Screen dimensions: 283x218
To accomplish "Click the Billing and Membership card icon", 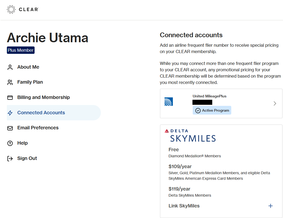I will [10, 97].
